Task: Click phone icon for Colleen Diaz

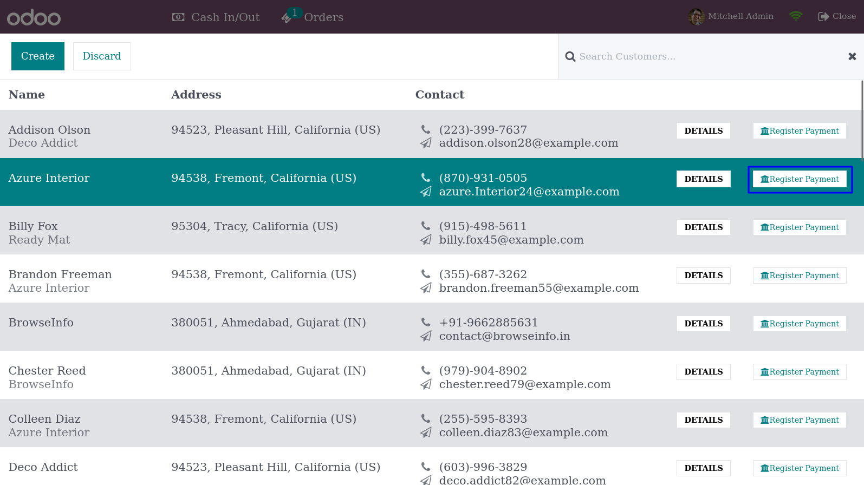Action: [x=426, y=419]
